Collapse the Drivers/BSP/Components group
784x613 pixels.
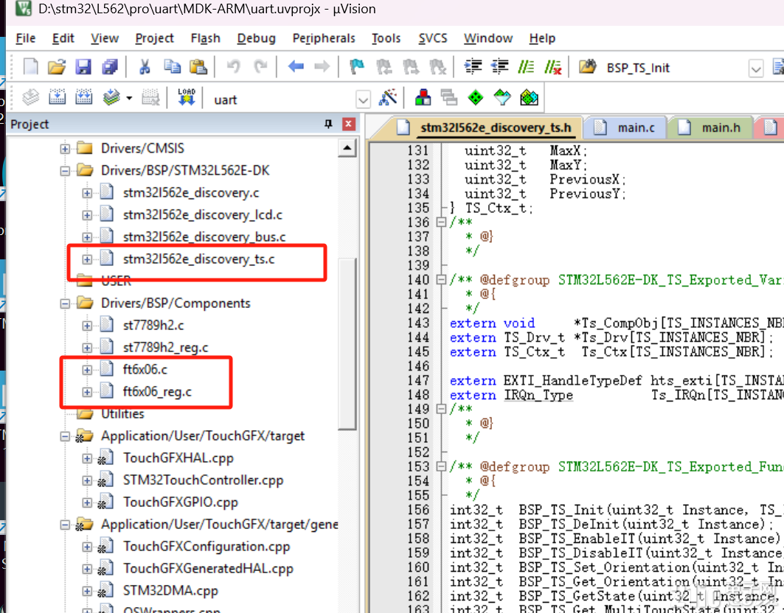pos(65,304)
